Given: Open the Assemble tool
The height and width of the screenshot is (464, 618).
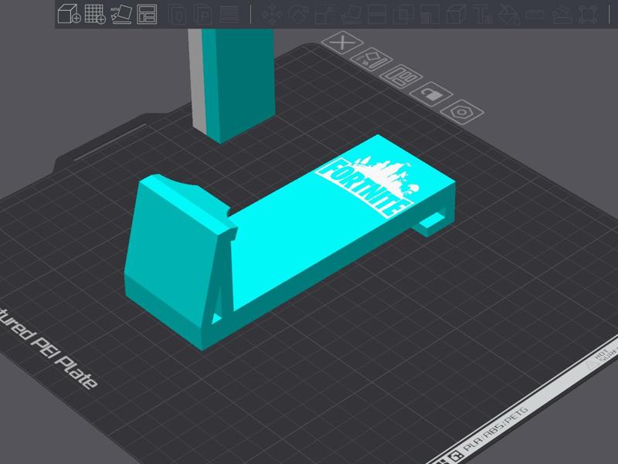Looking at the screenshot, I should 562,14.
